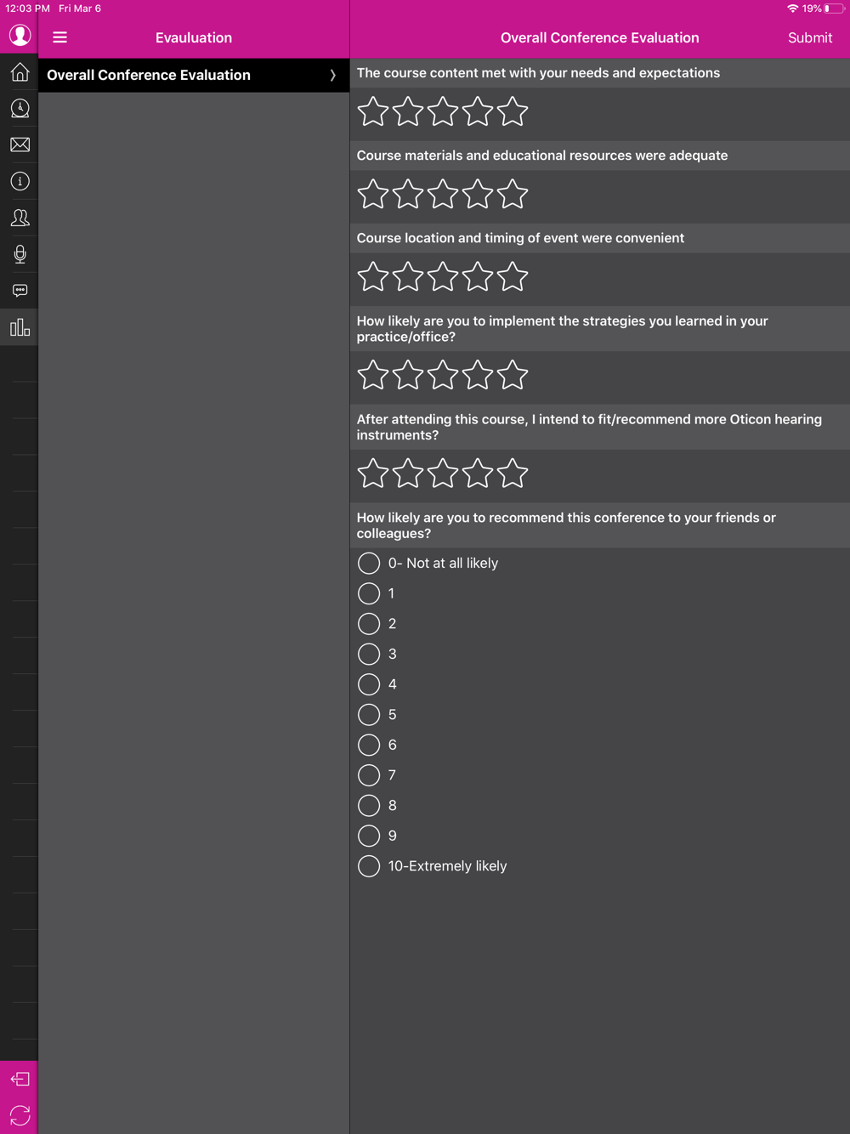Rate Oticon fitting intent 2 stars
This screenshot has width=850, height=1134.
408,473
